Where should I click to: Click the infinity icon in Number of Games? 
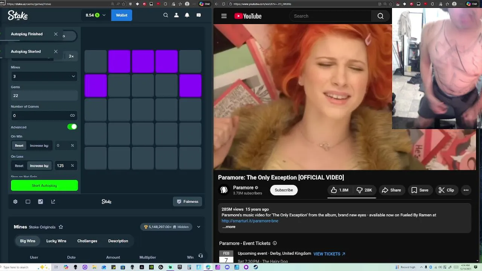(x=72, y=116)
